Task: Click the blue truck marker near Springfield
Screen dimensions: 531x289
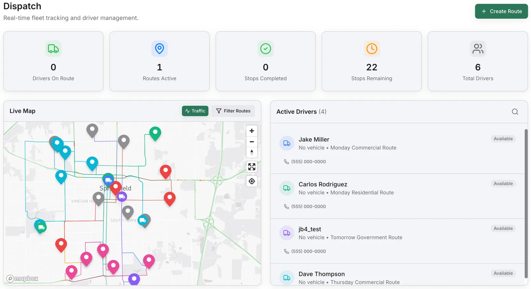Action: point(108,180)
